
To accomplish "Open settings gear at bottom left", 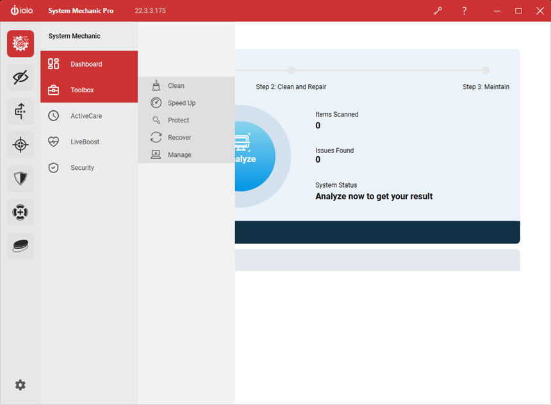I will pos(20,385).
